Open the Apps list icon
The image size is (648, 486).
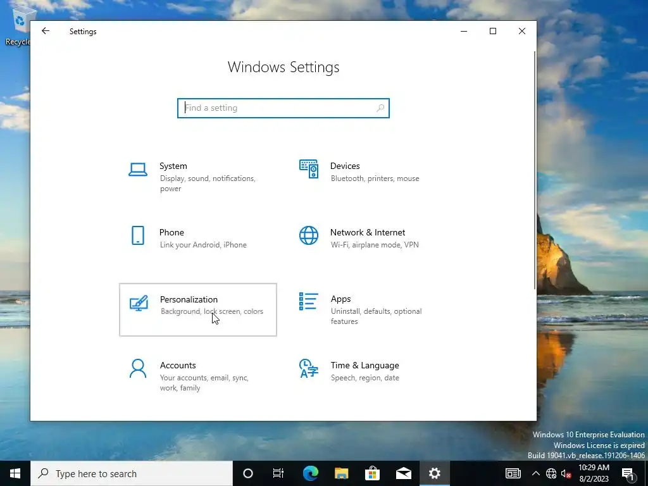pyautogui.click(x=309, y=301)
